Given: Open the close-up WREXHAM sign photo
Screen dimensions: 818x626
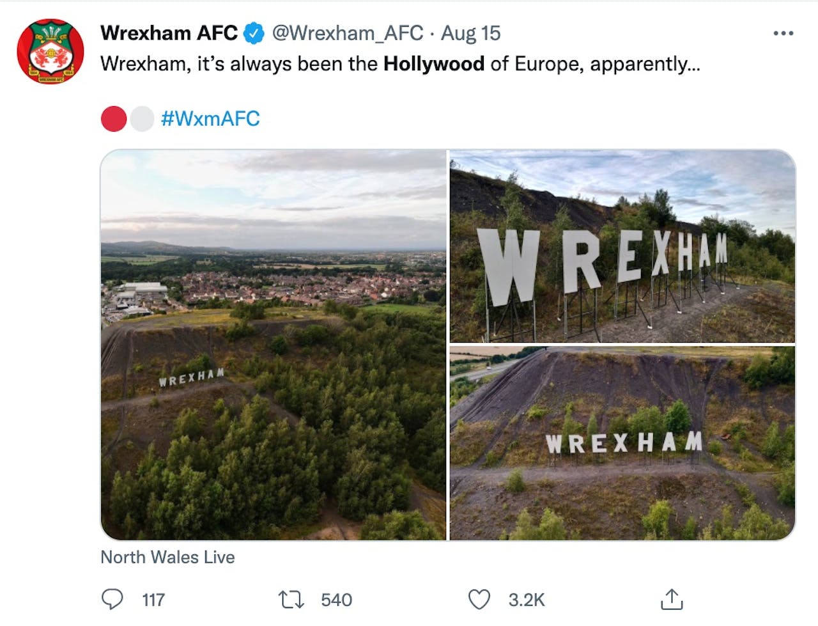Looking at the screenshot, I should (x=622, y=246).
